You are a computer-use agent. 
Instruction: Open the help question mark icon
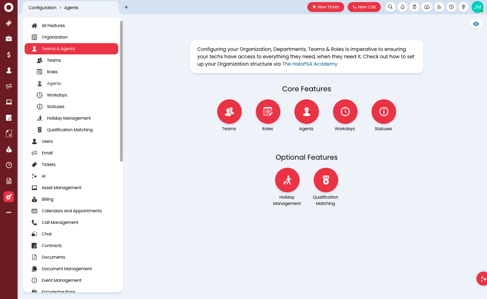point(463,7)
